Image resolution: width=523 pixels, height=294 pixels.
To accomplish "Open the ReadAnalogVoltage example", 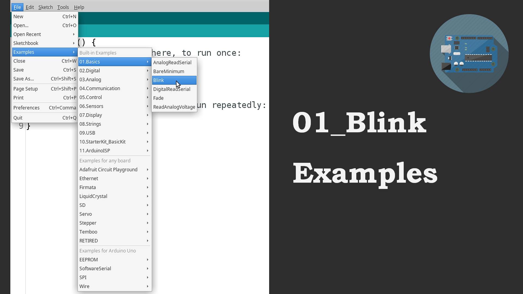I will click(174, 107).
